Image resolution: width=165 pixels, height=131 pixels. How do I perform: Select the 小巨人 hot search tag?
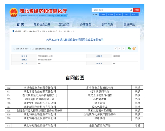(x=127, y=14)
